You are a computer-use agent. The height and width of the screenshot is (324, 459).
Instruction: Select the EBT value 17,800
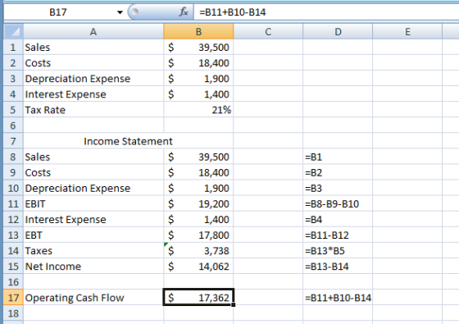[x=198, y=235]
